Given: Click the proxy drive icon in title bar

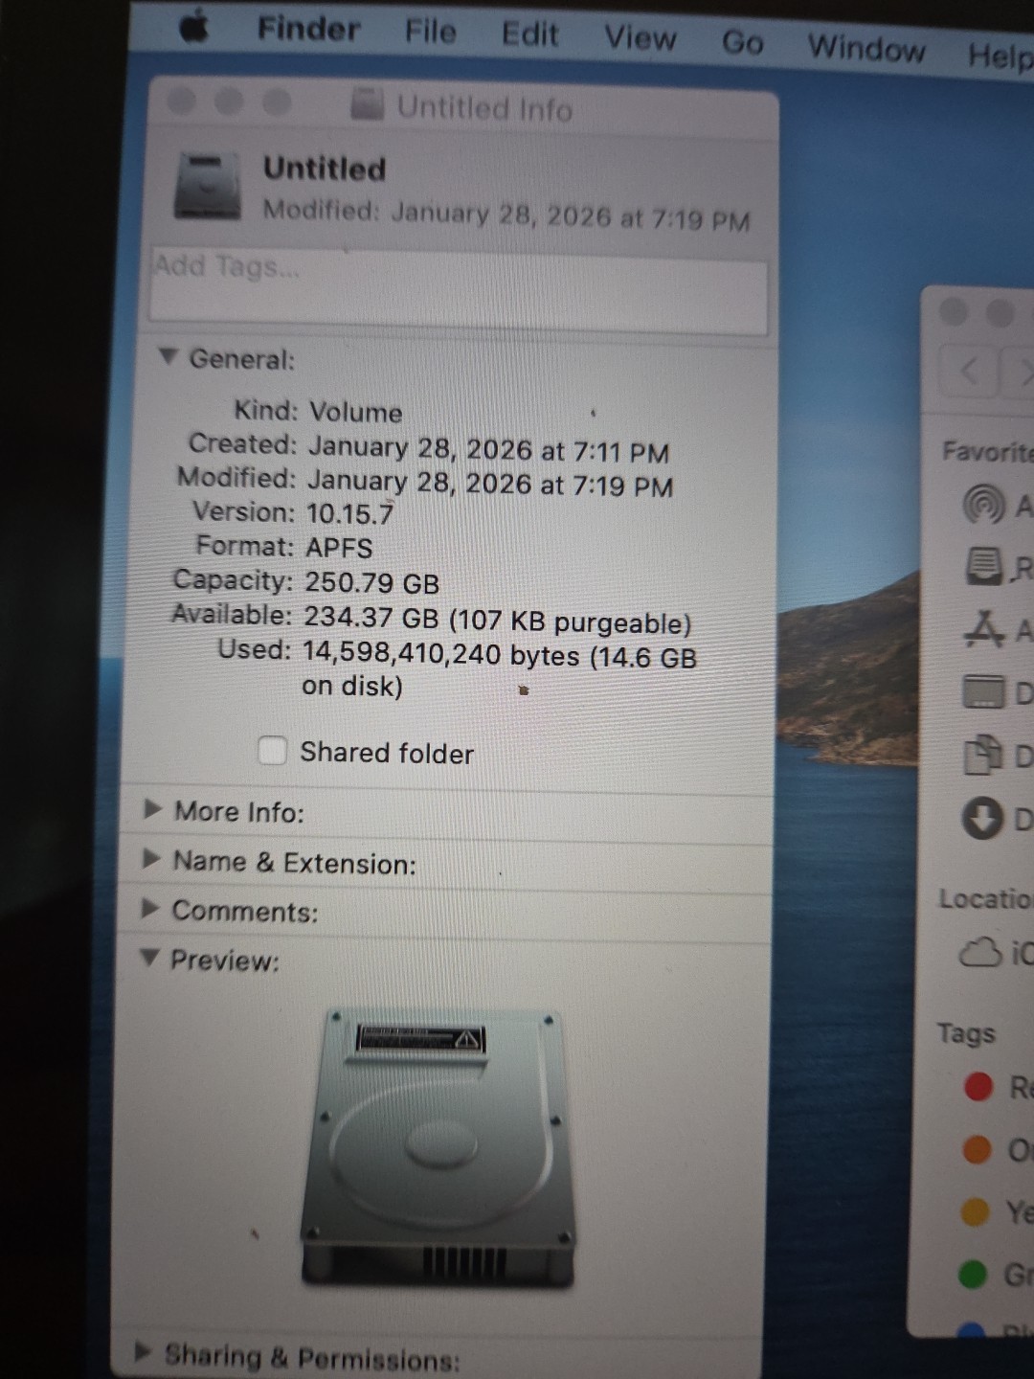Looking at the screenshot, I should (367, 103).
